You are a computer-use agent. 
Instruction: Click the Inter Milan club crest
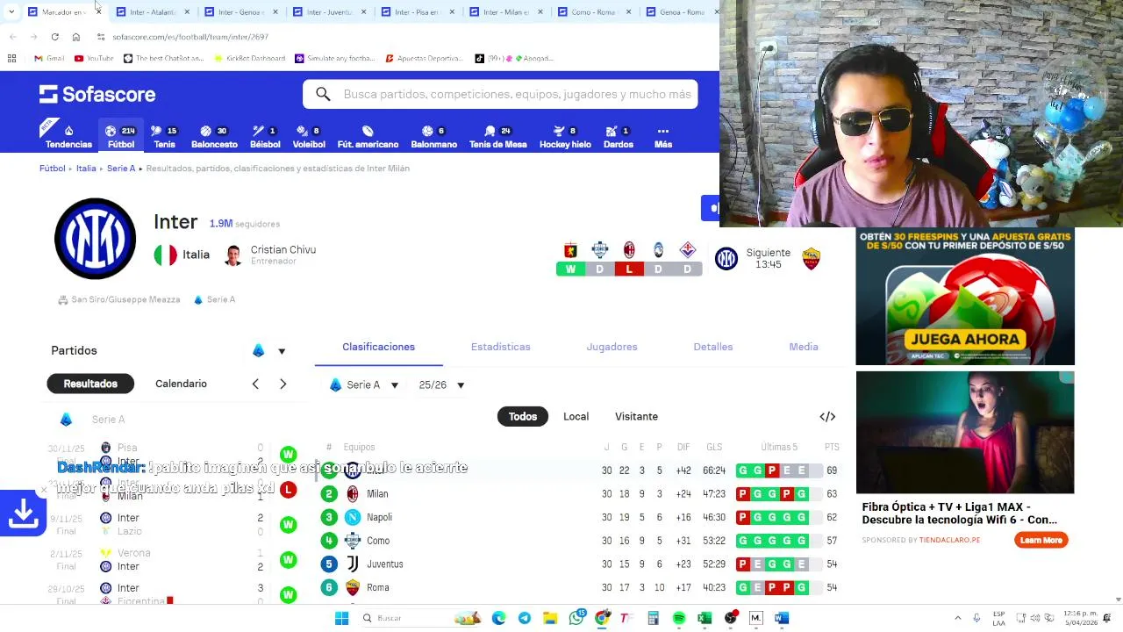tap(95, 238)
